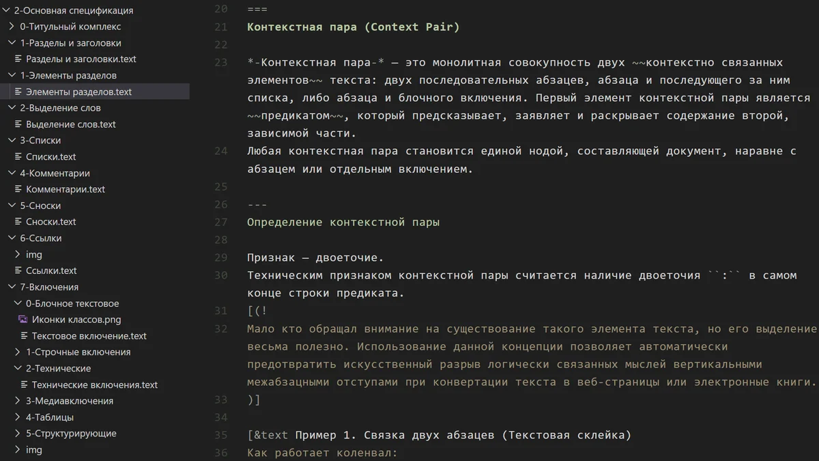Select folder label 3-Медиавключения
The image size is (819, 461).
[x=70, y=401]
